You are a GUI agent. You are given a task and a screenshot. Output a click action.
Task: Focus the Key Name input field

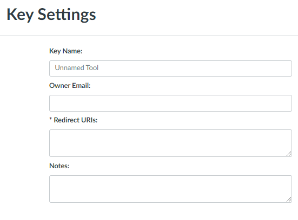170,68
